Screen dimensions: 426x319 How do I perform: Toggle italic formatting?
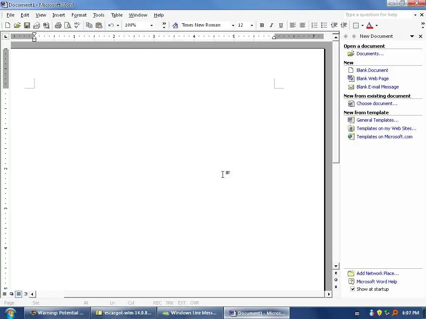271,25
